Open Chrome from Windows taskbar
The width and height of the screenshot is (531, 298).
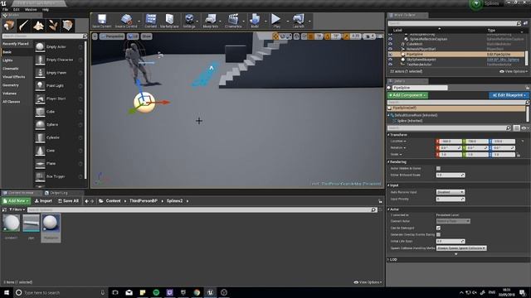point(197,292)
